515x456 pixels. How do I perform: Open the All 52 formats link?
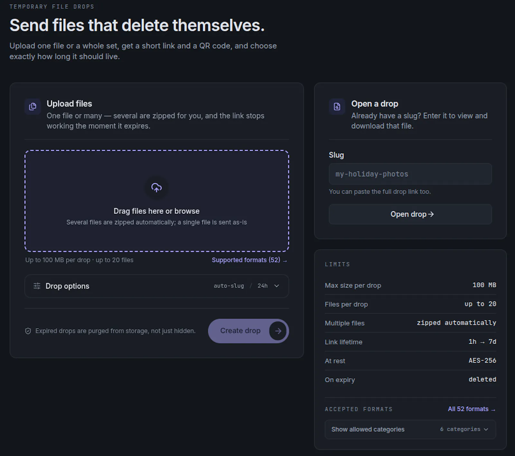(x=472, y=409)
